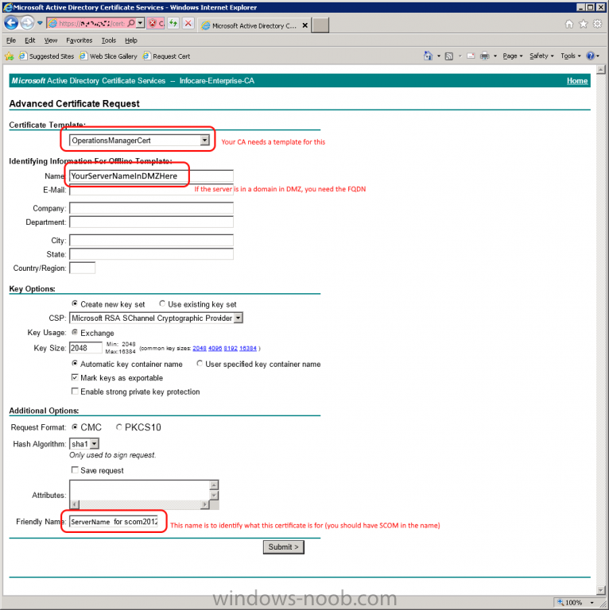Open Suggested Sites favorite
This screenshot has width=609, height=610.
click(x=46, y=56)
